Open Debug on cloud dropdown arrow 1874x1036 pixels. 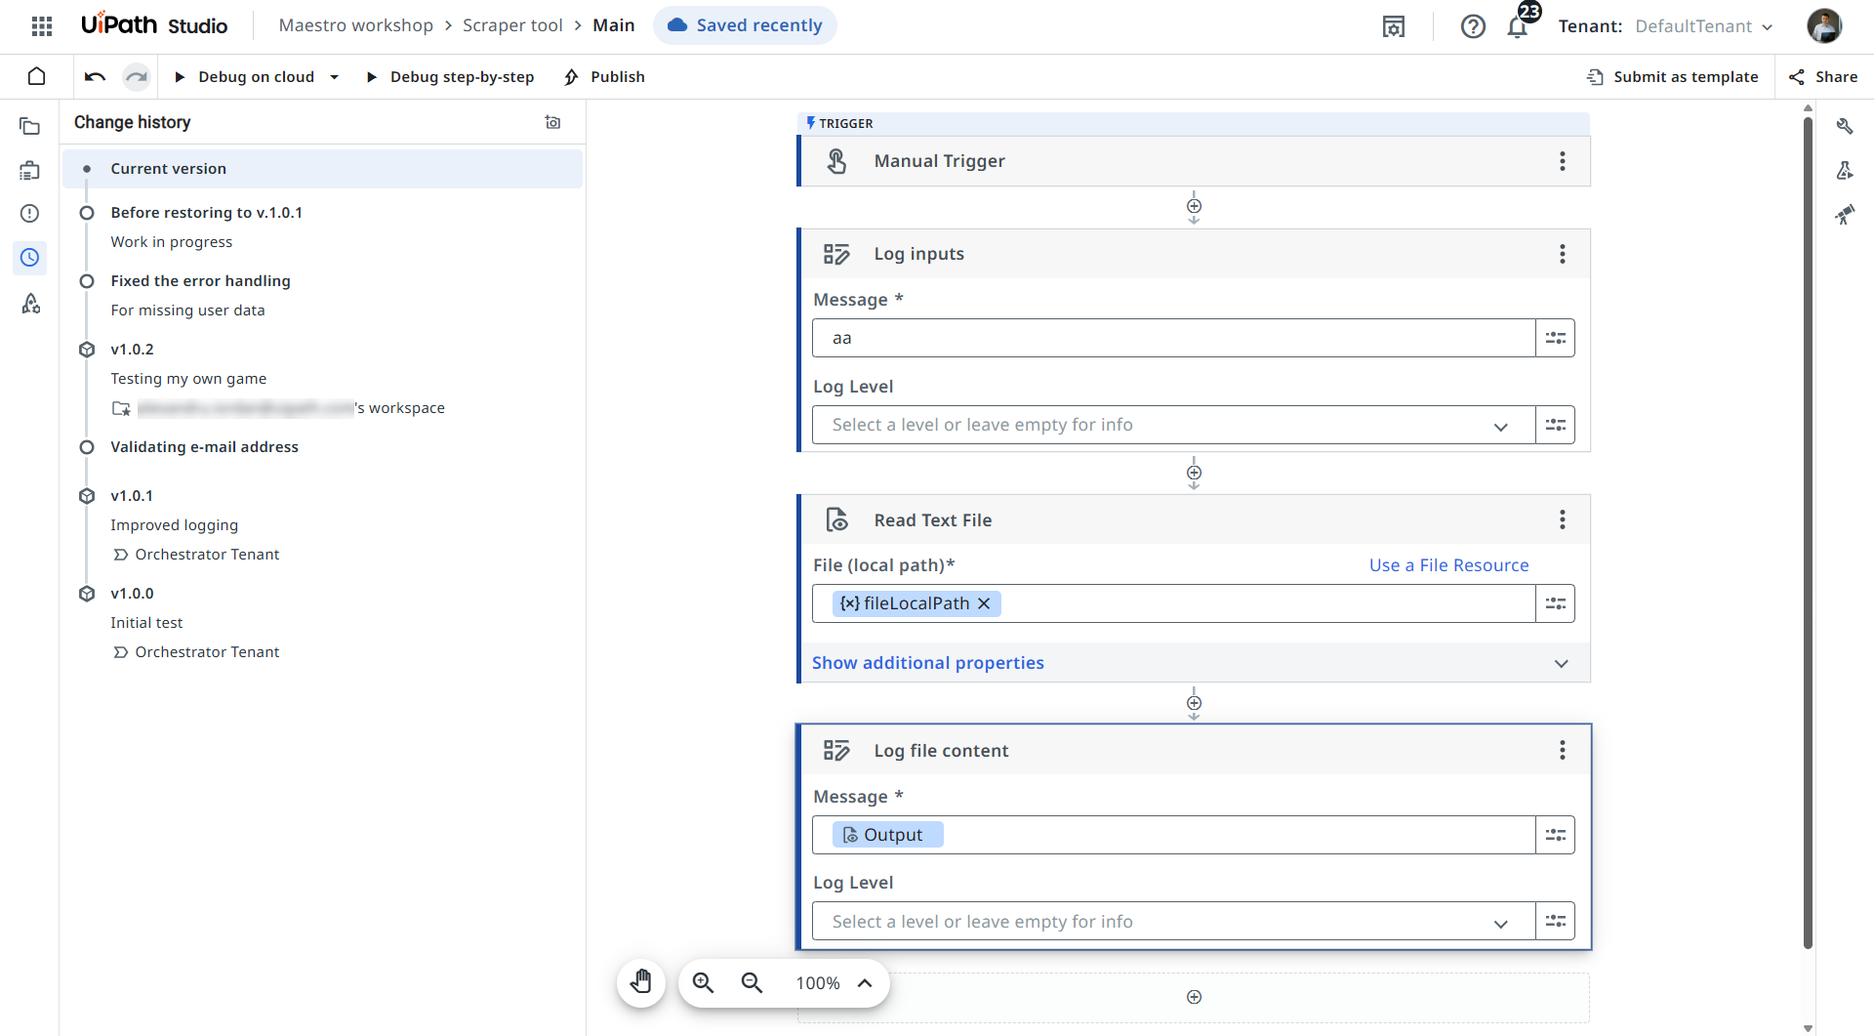pyautogui.click(x=335, y=77)
